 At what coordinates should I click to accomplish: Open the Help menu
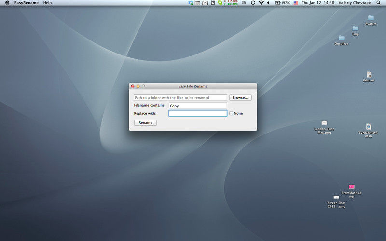coord(47,3)
